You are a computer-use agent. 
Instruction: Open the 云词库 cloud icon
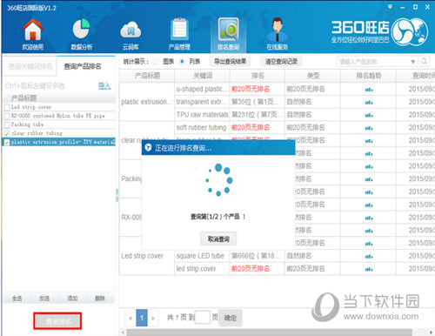coord(130,34)
